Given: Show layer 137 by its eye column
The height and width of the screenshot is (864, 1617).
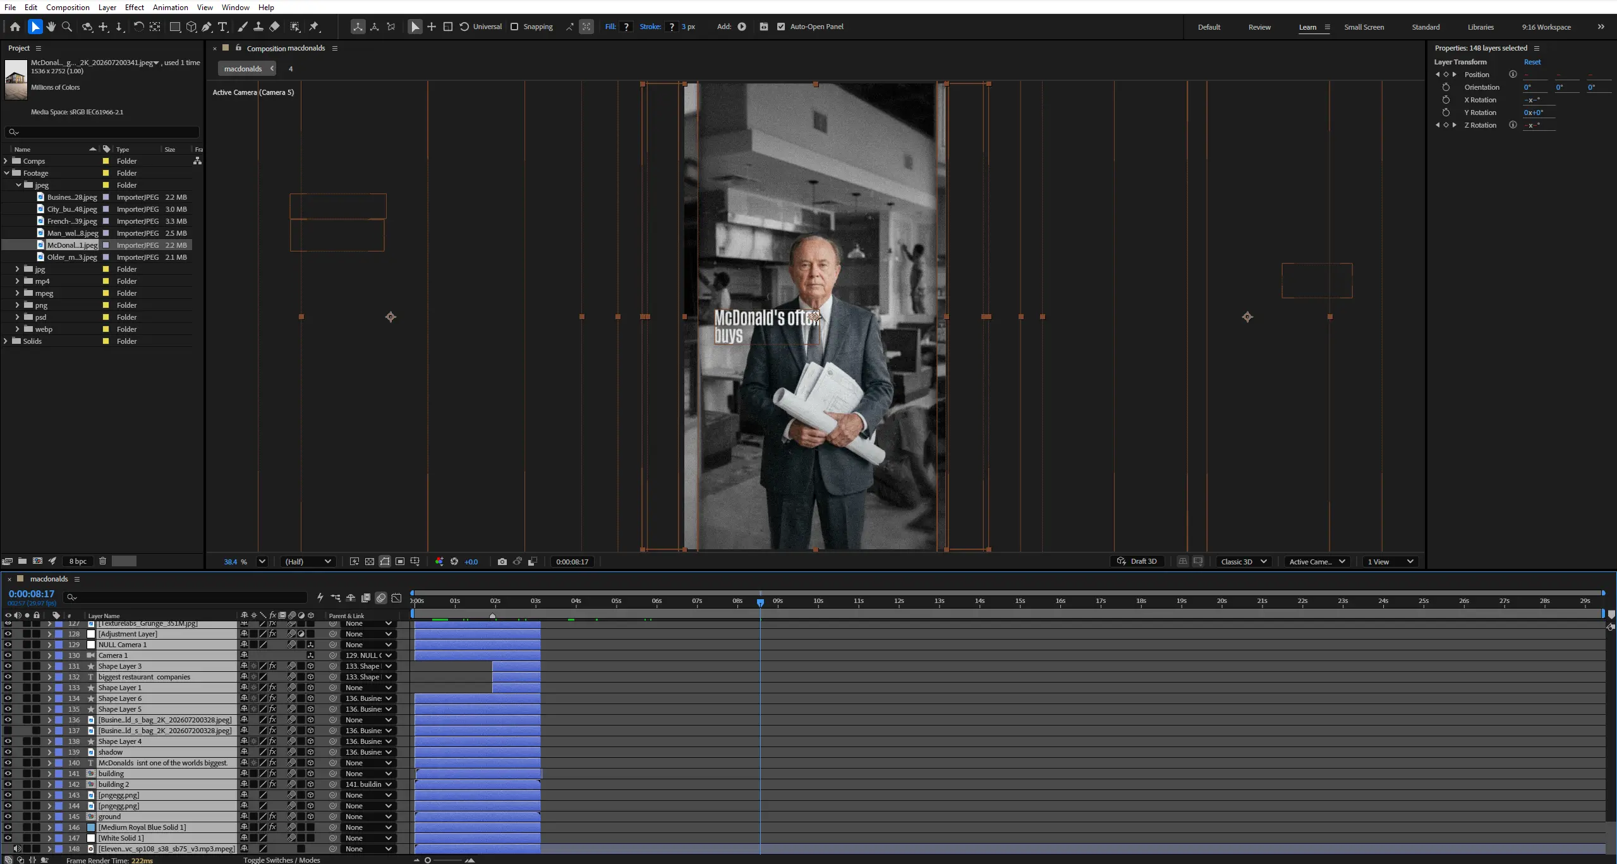Looking at the screenshot, I should coord(8,731).
